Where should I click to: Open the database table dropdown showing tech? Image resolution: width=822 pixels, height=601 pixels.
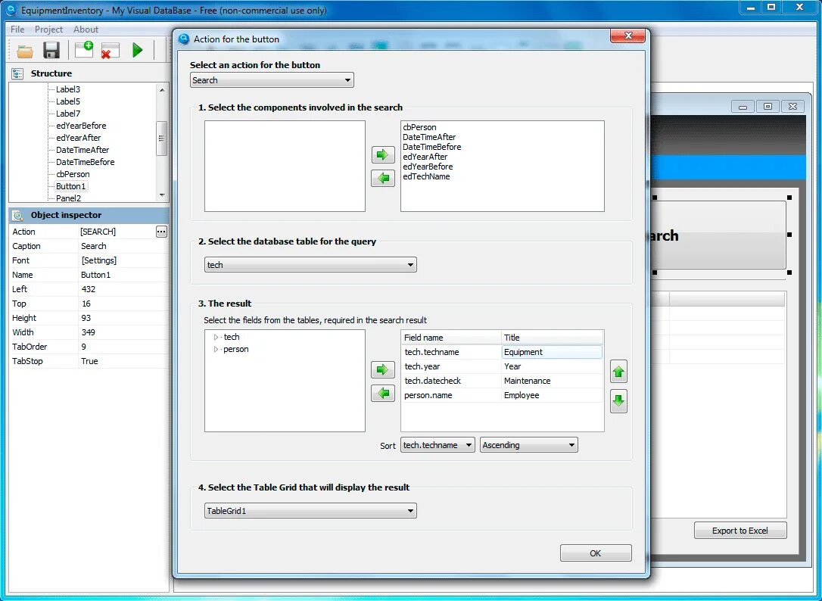tap(310, 265)
